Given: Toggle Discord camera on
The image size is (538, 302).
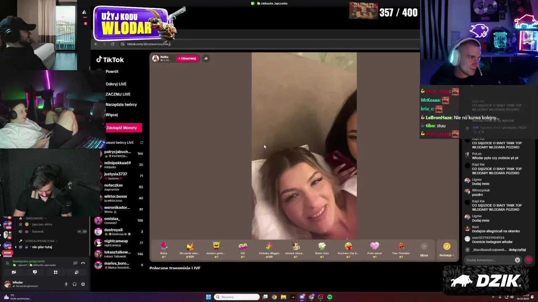Looking at the screenshot, I should (14, 272).
